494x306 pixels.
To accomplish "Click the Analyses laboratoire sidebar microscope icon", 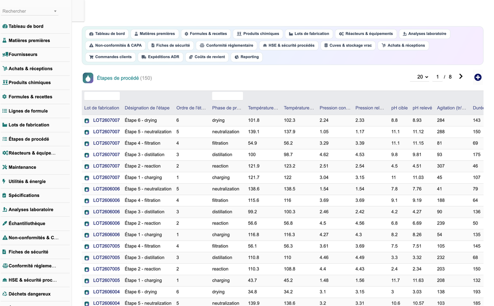I will [5, 209].
